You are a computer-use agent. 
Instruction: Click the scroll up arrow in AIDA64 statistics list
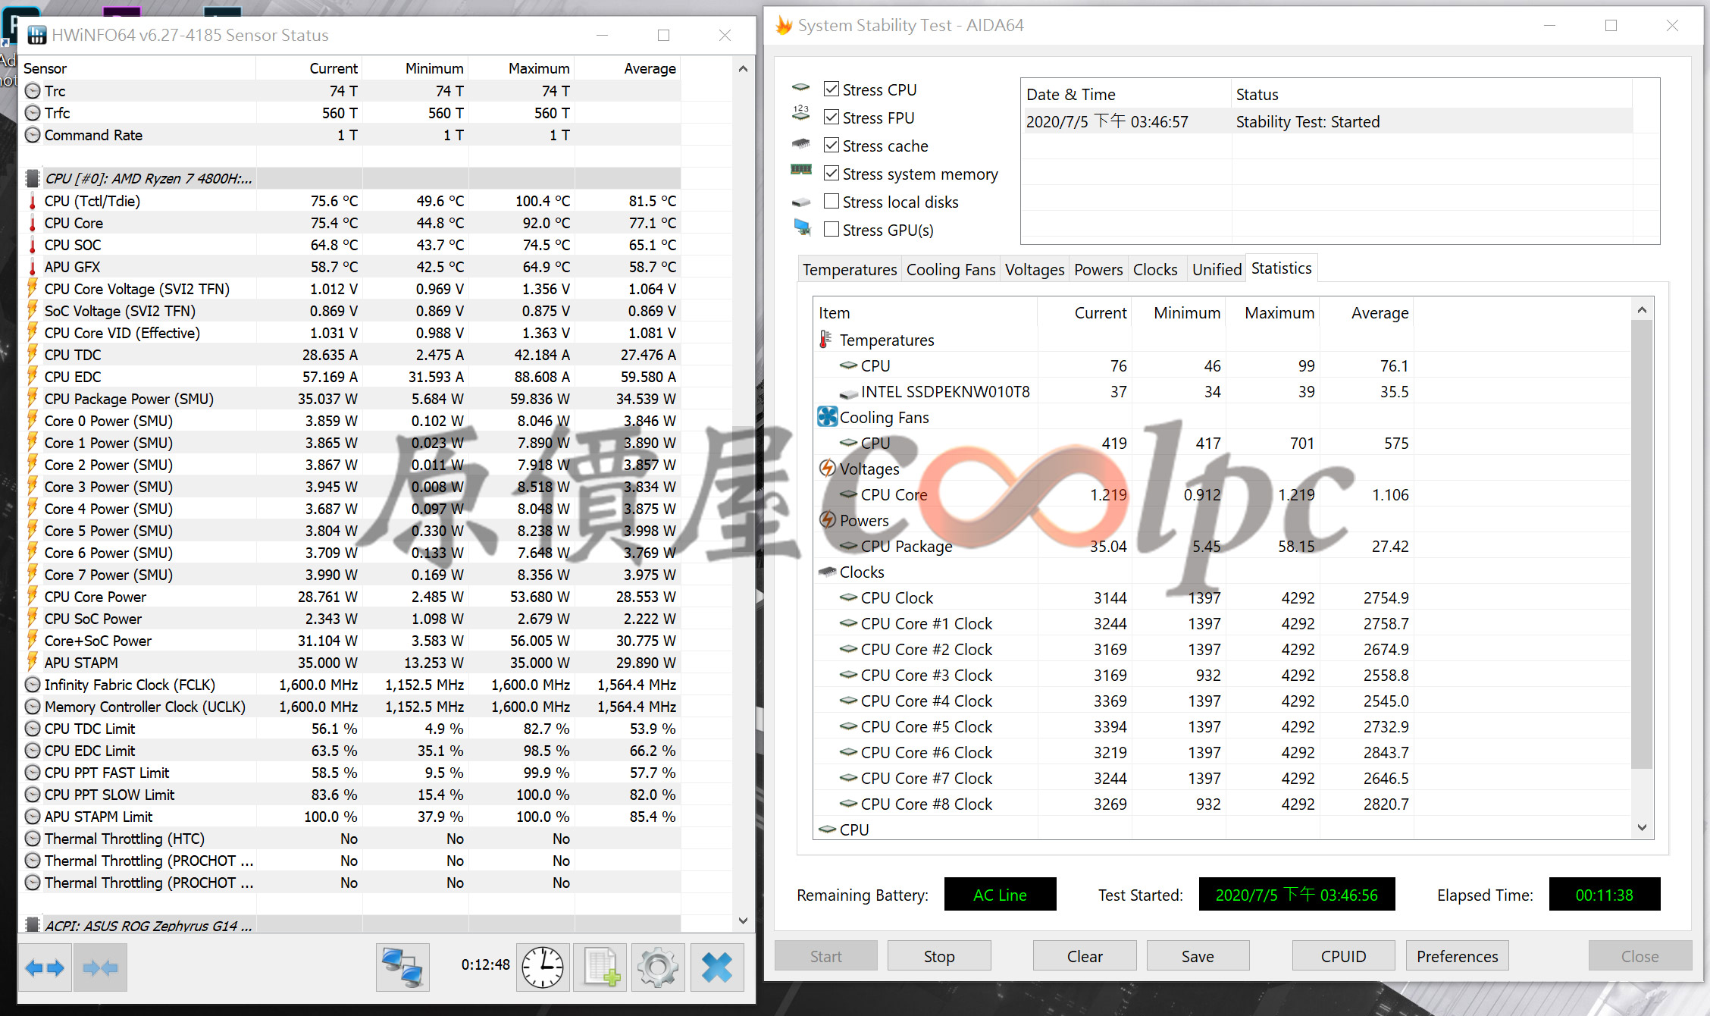coord(1642,310)
